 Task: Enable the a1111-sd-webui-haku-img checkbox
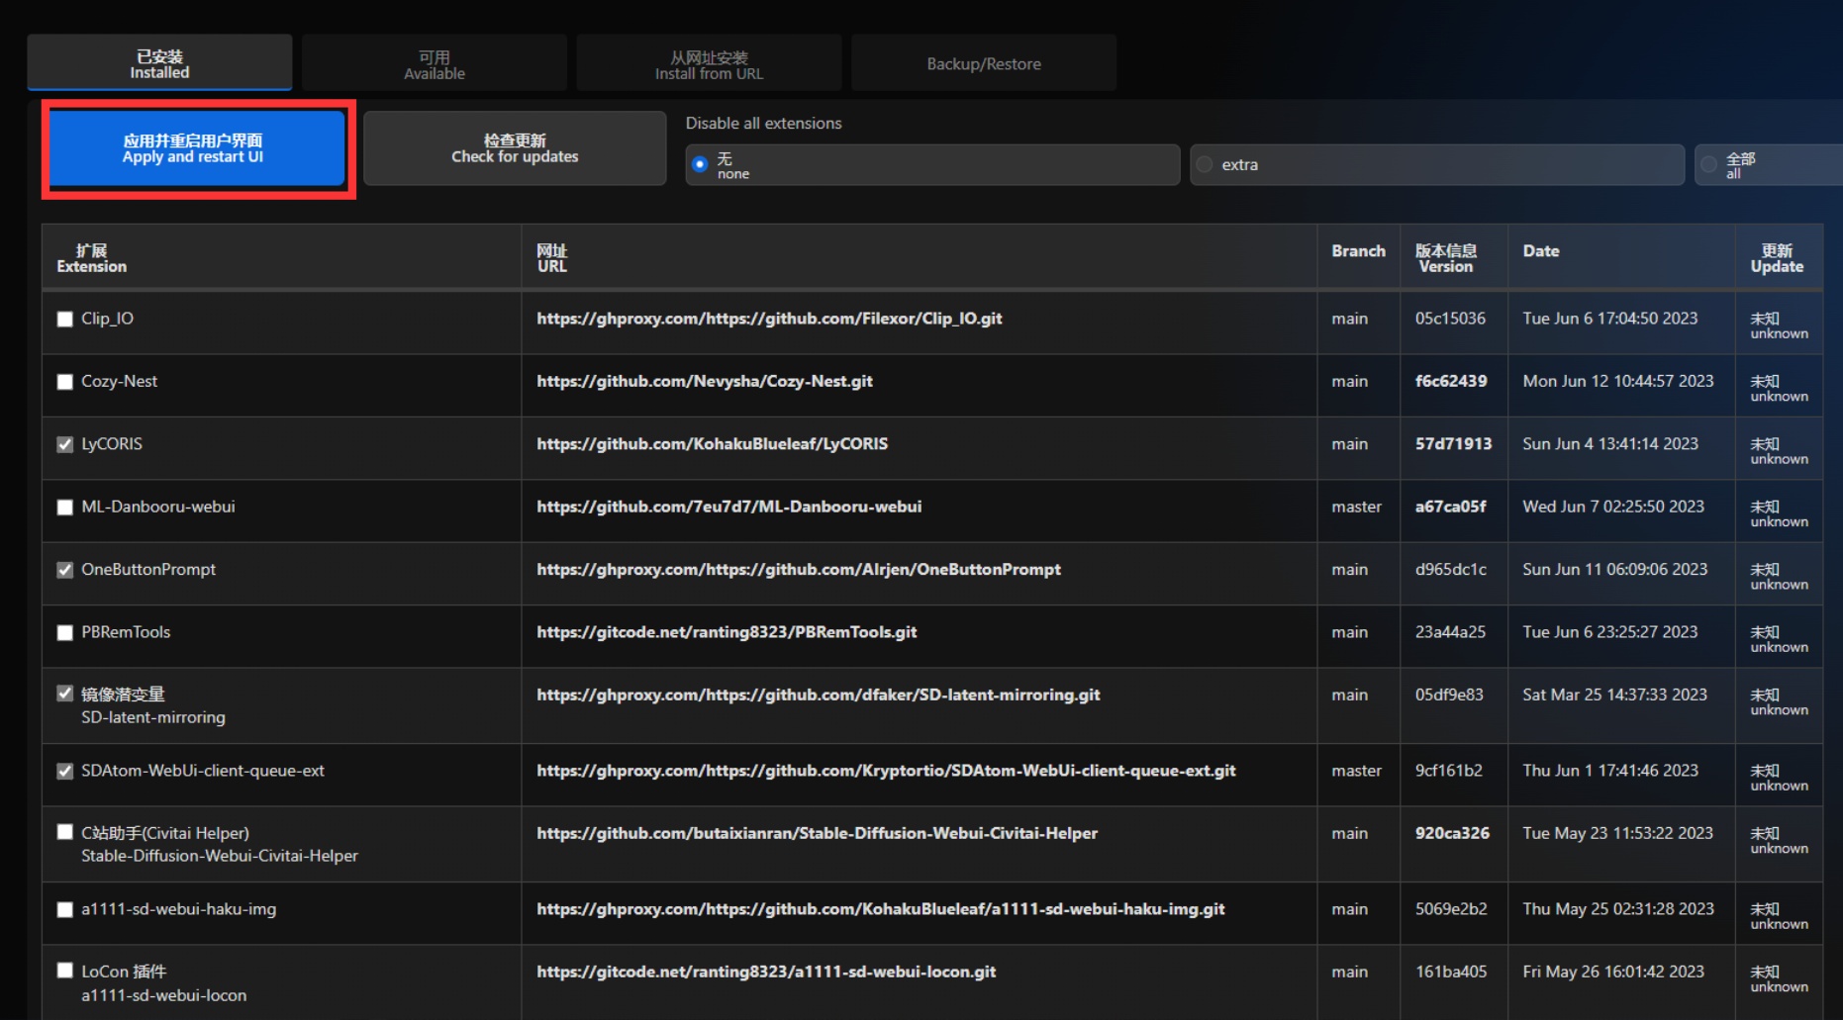[x=65, y=909]
